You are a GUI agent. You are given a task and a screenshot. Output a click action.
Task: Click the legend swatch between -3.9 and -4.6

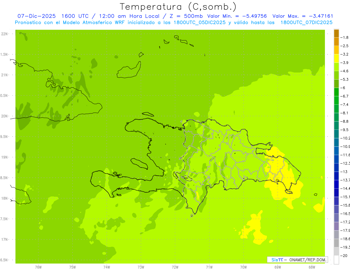click(336, 67)
